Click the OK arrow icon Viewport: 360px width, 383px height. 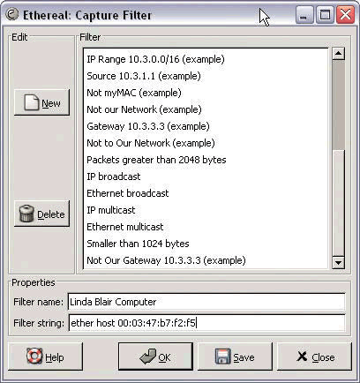(x=148, y=357)
